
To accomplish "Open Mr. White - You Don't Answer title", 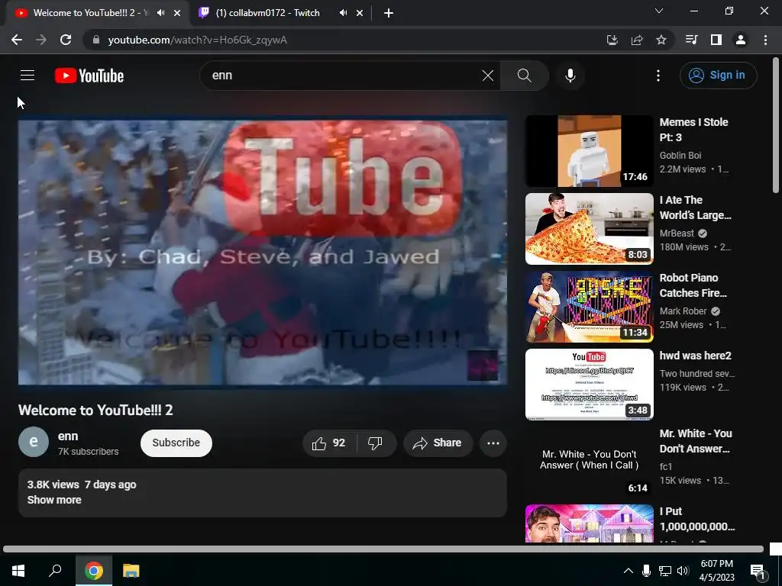I will (696, 441).
